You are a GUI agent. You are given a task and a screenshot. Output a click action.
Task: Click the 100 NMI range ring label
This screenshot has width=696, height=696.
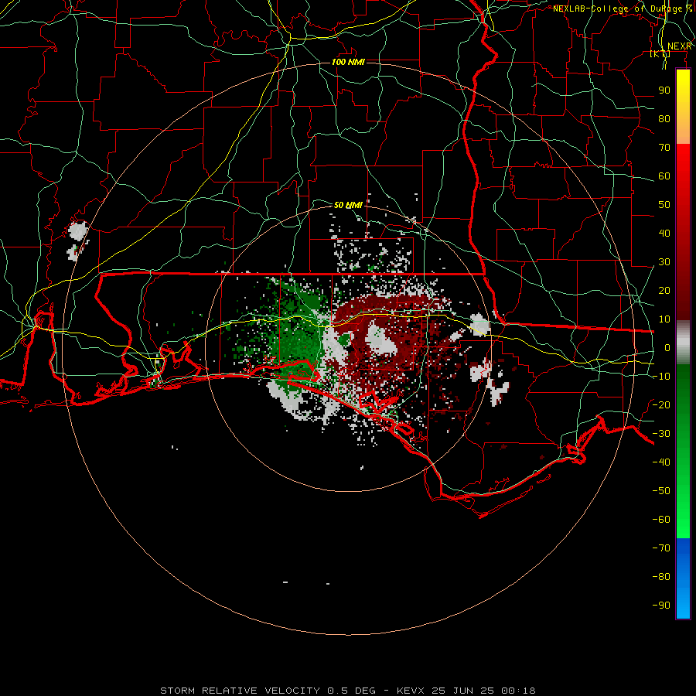pyautogui.click(x=348, y=62)
